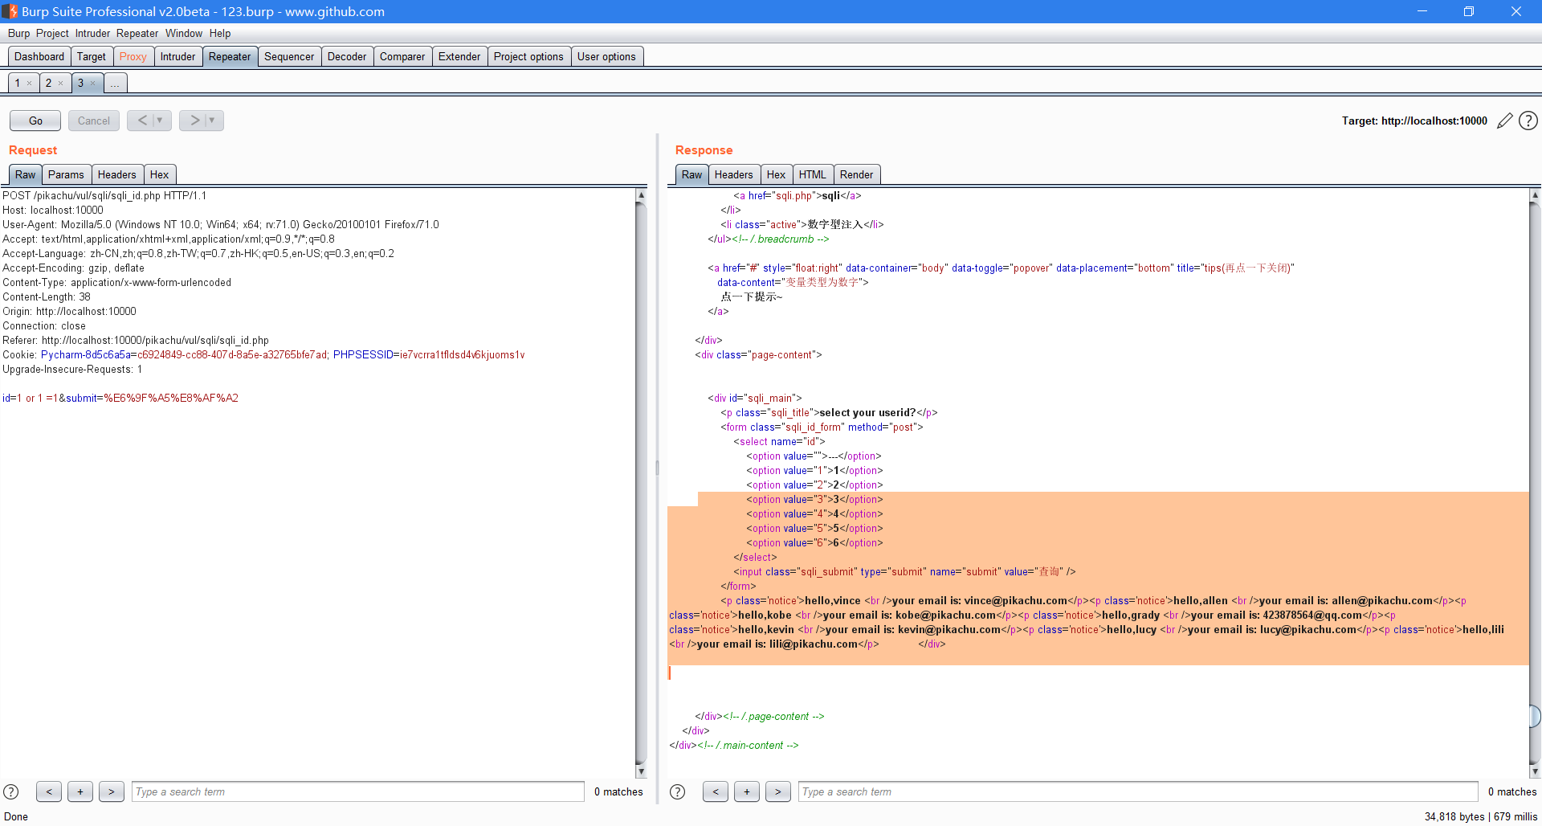Image resolution: width=1542 pixels, height=826 pixels.
Task: Click the response scrollbar down arrow
Action: 1535,771
